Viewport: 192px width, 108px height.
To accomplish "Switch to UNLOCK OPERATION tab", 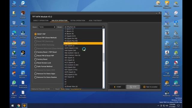I will pos(59,21).
